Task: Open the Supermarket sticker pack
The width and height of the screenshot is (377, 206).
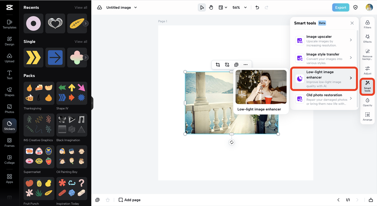Action: click(39, 157)
